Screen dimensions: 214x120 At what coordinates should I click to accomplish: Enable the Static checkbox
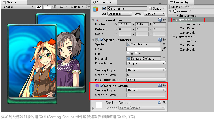coord(150,8)
